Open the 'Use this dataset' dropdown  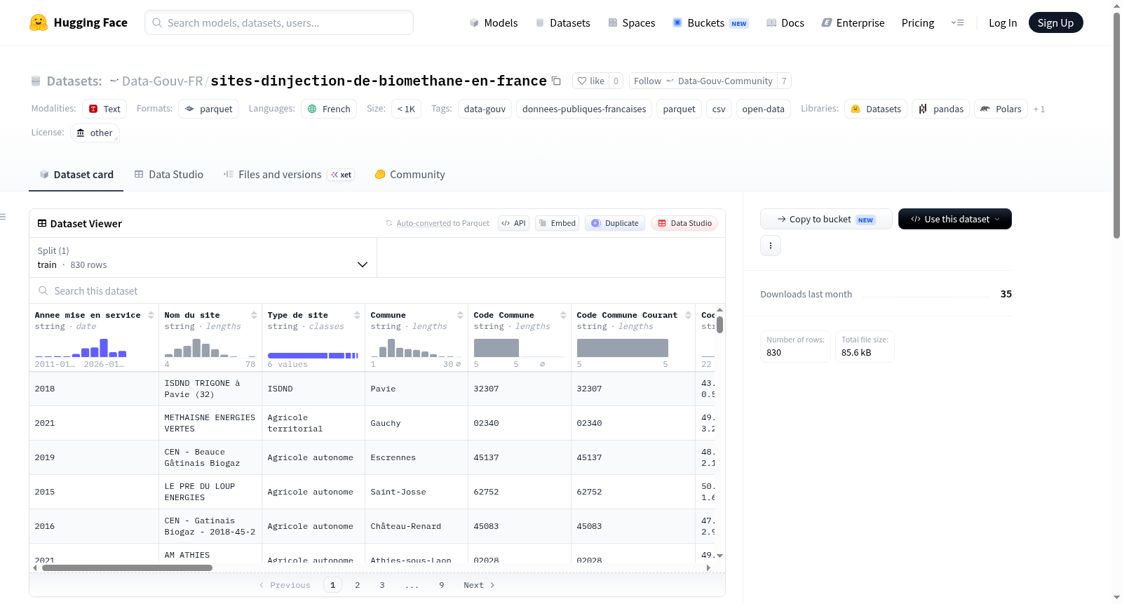[954, 219]
